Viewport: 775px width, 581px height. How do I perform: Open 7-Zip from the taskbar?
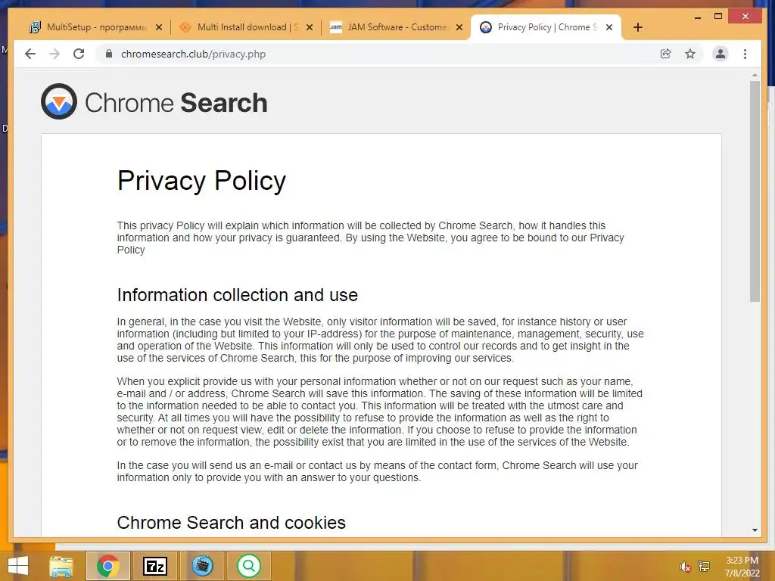[x=155, y=565]
